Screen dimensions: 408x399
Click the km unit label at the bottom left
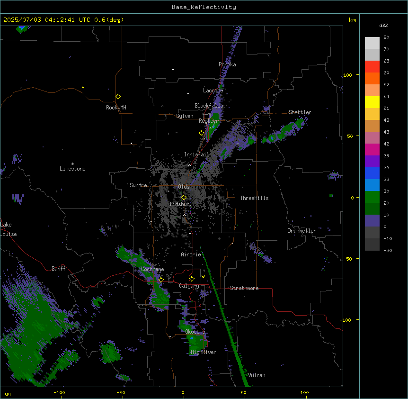[7, 393]
